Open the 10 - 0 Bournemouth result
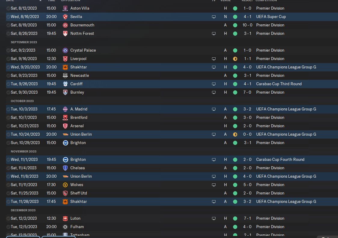This screenshot has width=338, height=238. click(x=247, y=25)
